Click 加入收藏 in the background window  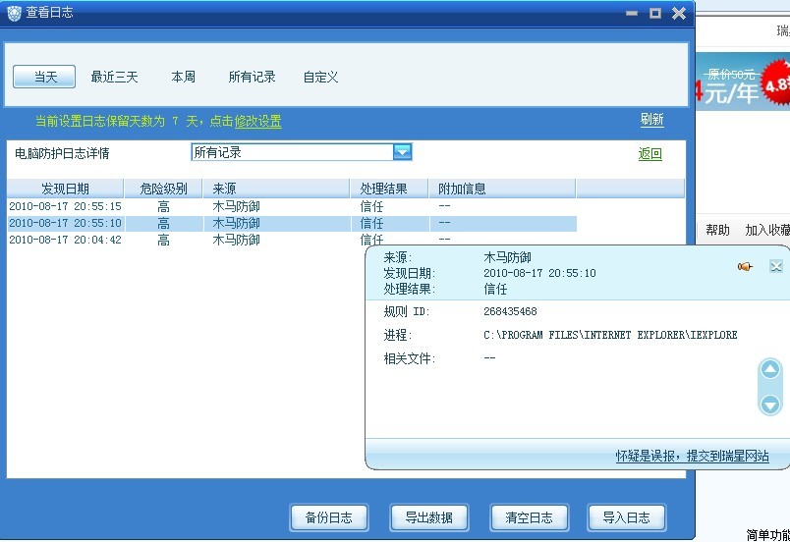click(x=767, y=230)
